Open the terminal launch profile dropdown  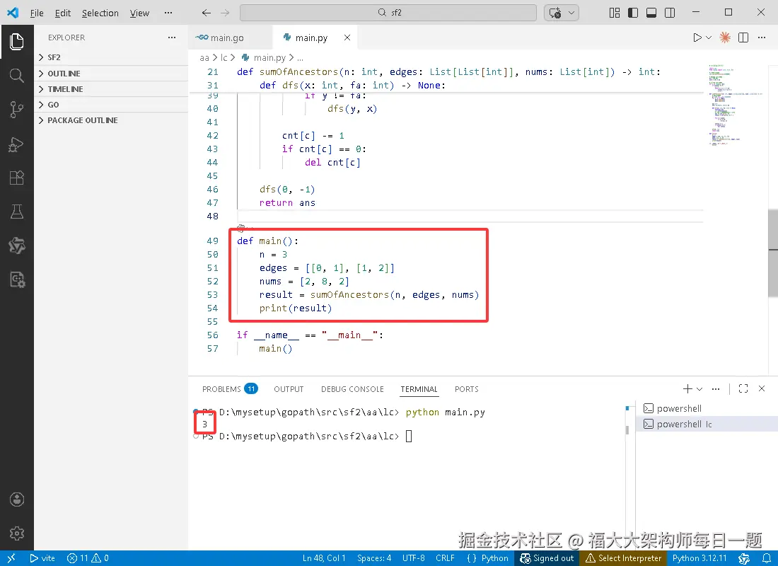pos(699,388)
